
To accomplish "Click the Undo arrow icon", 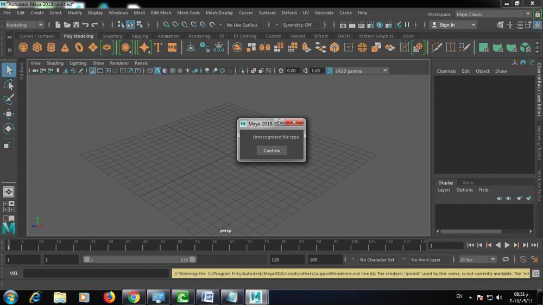I will coord(85,24).
